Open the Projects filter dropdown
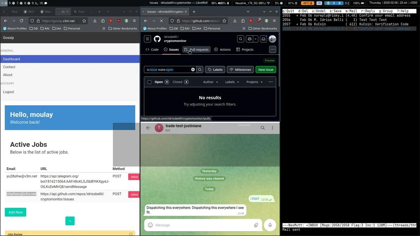The height and width of the screenshot is (236, 420). click(x=254, y=82)
